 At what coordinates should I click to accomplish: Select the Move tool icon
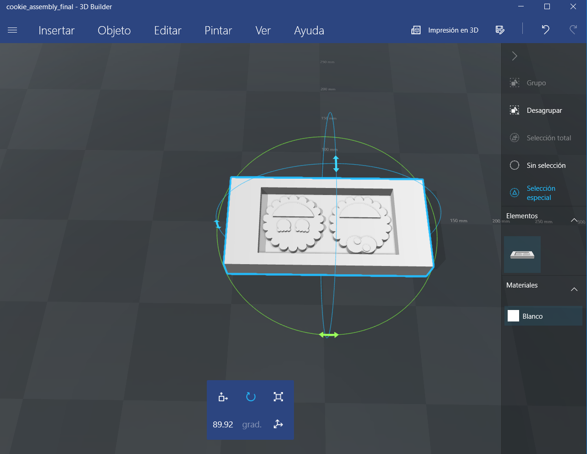point(223,397)
